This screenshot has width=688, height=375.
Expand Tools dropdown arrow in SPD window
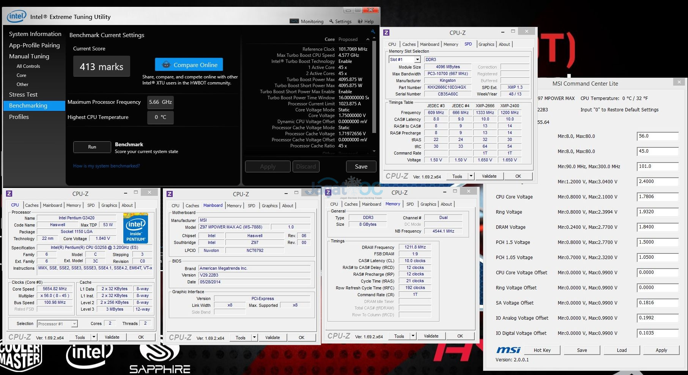[x=471, y=176]
